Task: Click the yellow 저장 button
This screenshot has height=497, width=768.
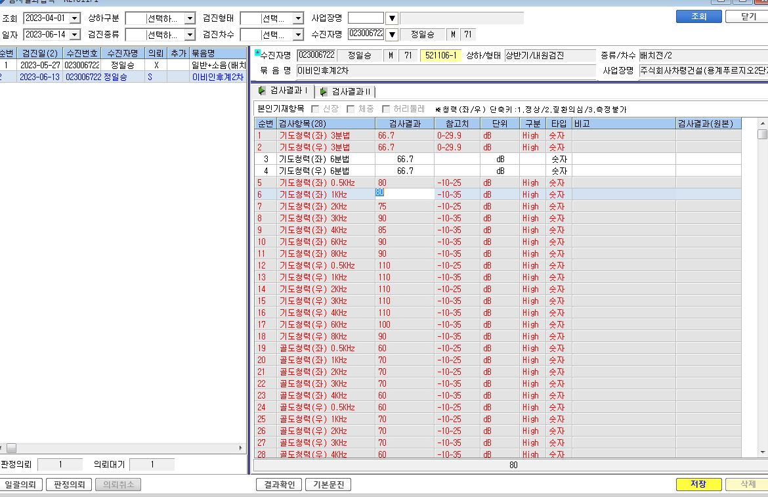Action: [698, 484]
